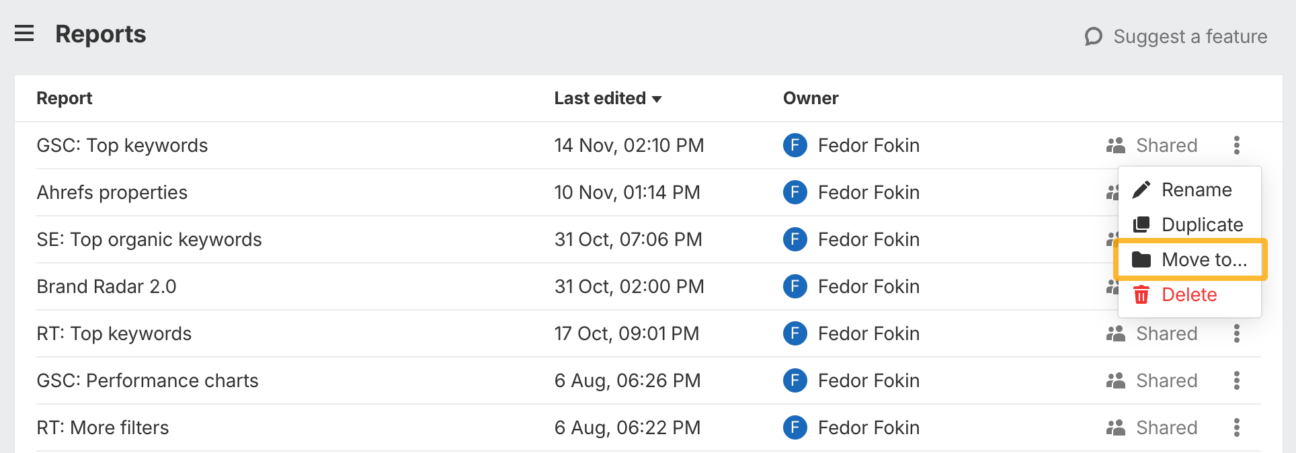Open kebab menu for GSC: Performance charts

pyautogui.click(x=1236, y=380)
